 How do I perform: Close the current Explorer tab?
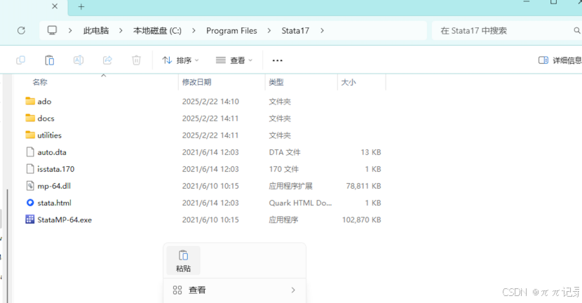55,6
